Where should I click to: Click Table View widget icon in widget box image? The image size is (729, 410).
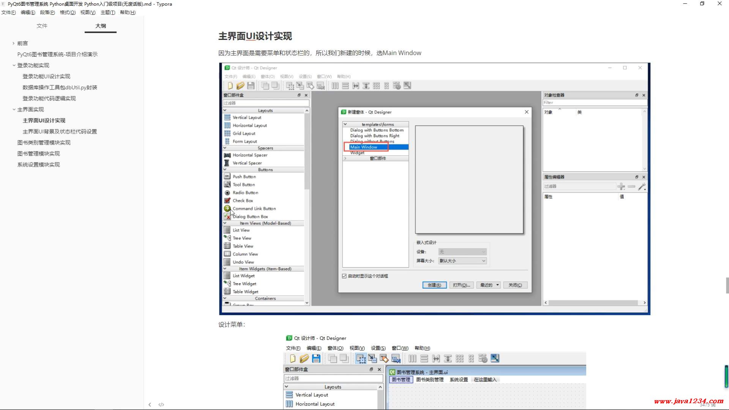tap(227, 246)
